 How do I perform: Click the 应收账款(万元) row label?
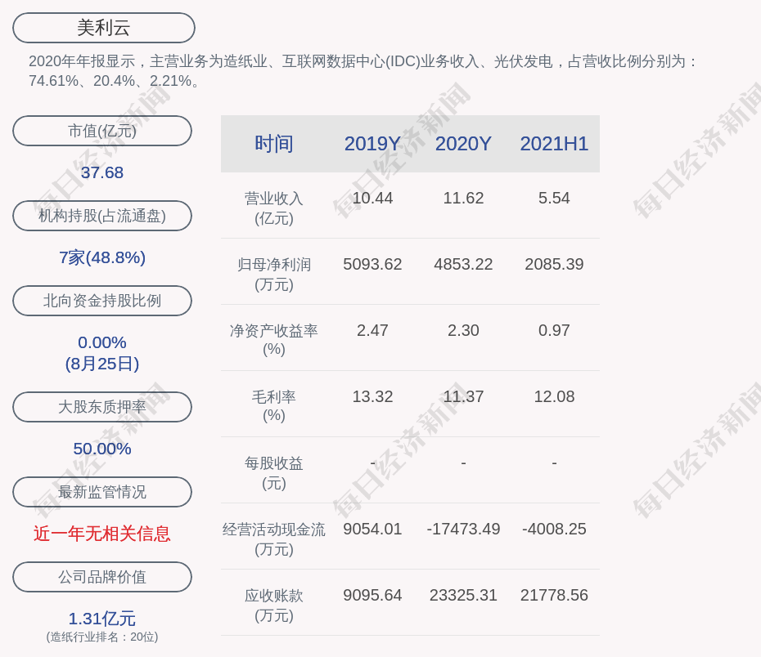click(274, 606)
